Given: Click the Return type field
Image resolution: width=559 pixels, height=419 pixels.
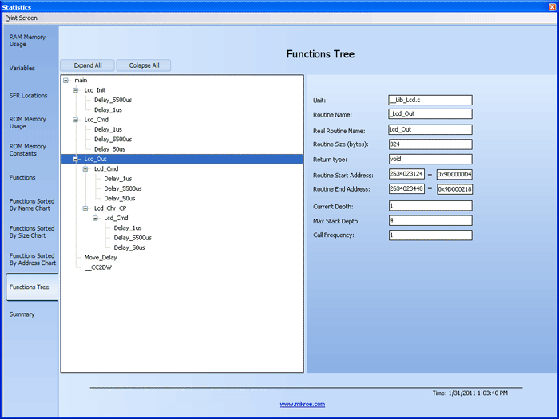Looking at the screenshot, I should pyautogui.click(x=430, y=160).
